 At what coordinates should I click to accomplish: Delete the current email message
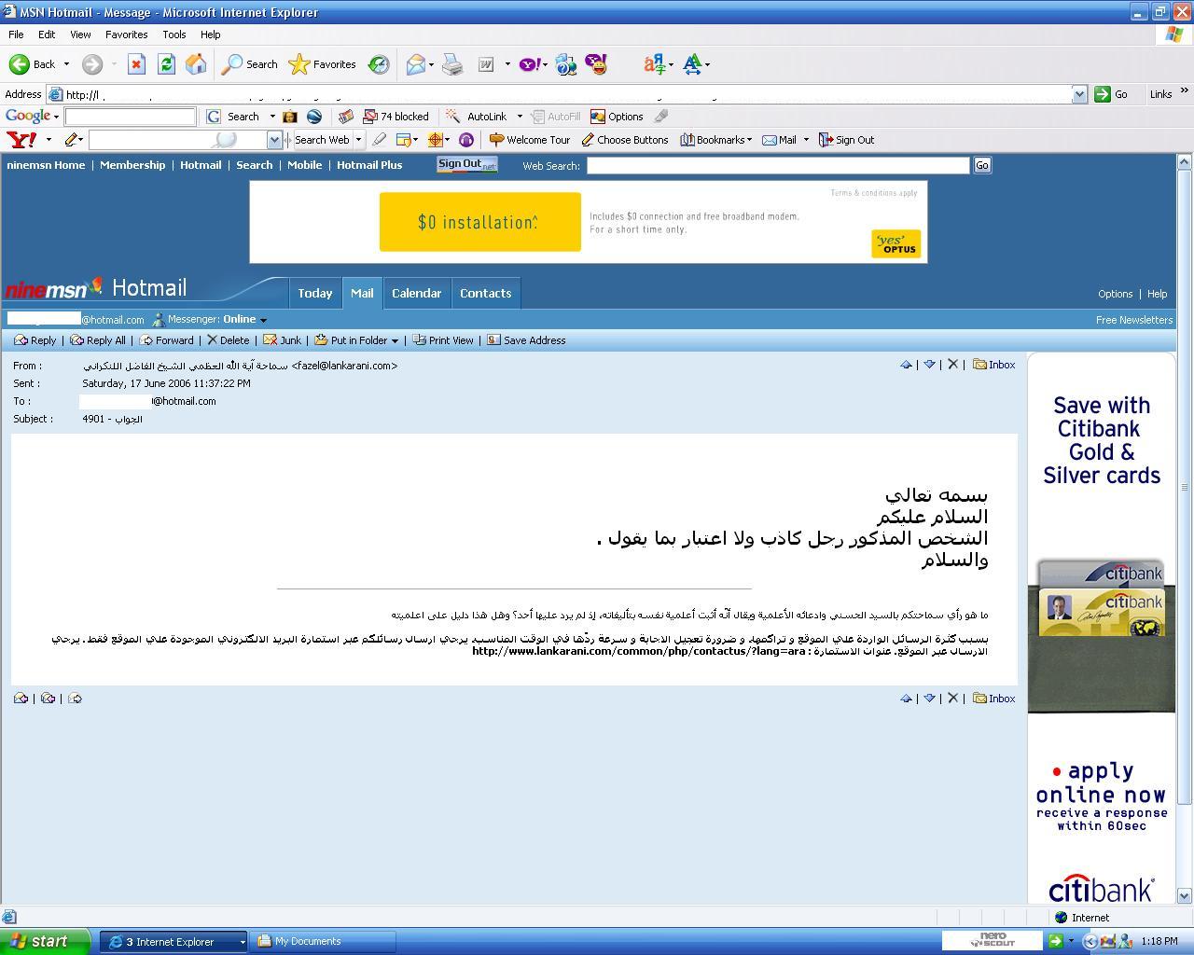click(228, 340)
